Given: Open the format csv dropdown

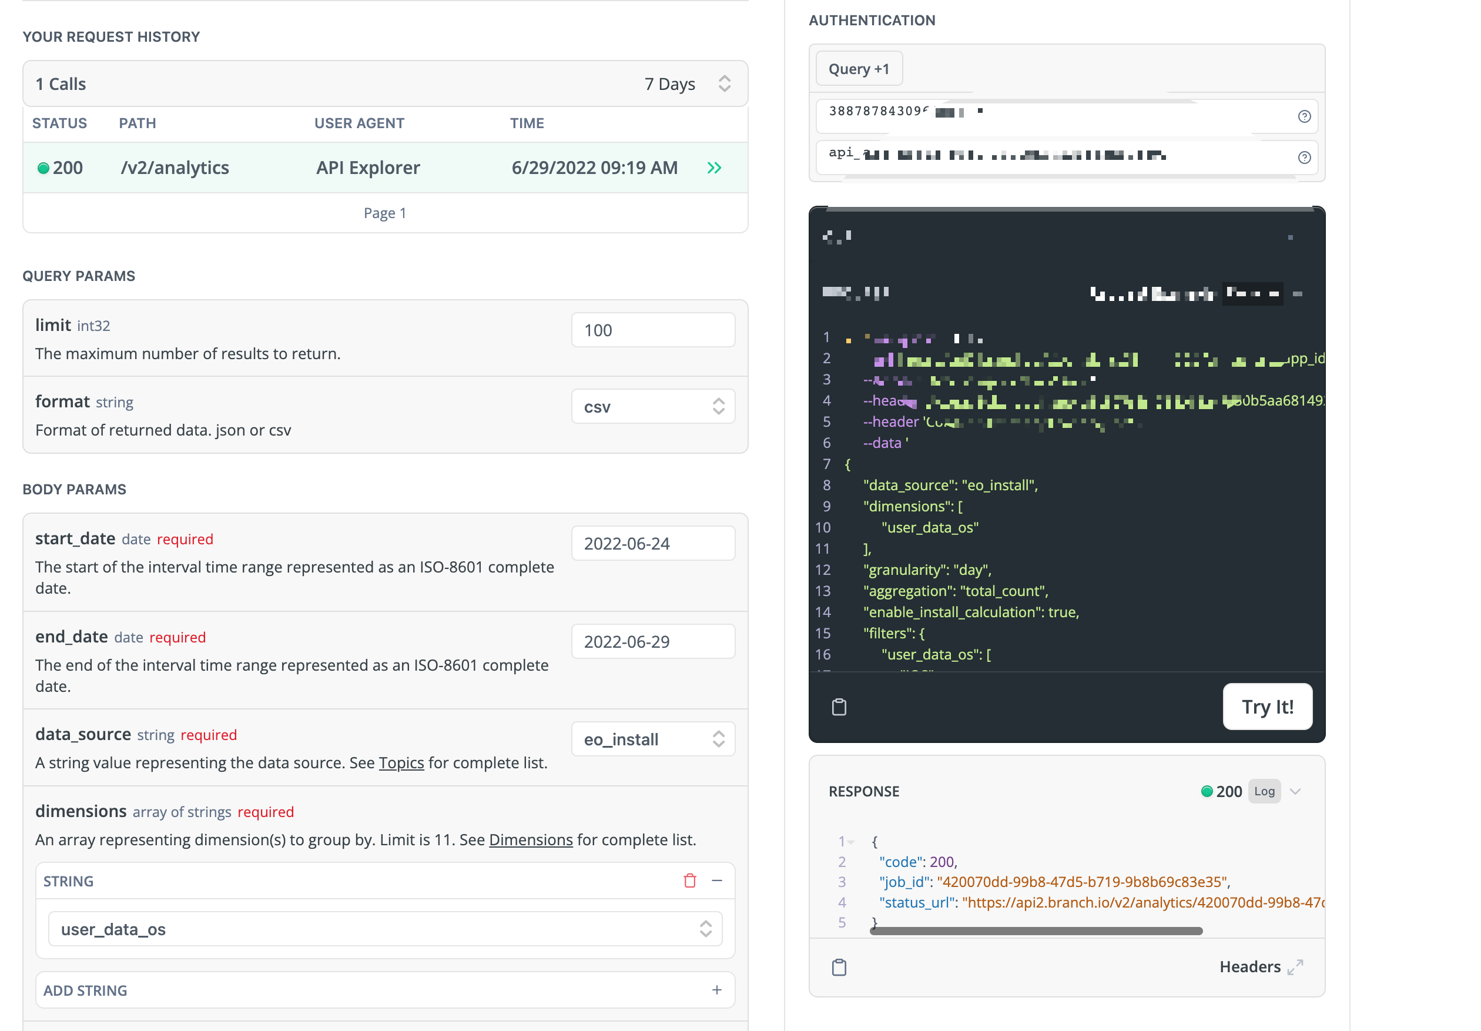Looking at the screenshot, I should coord(653,407).
